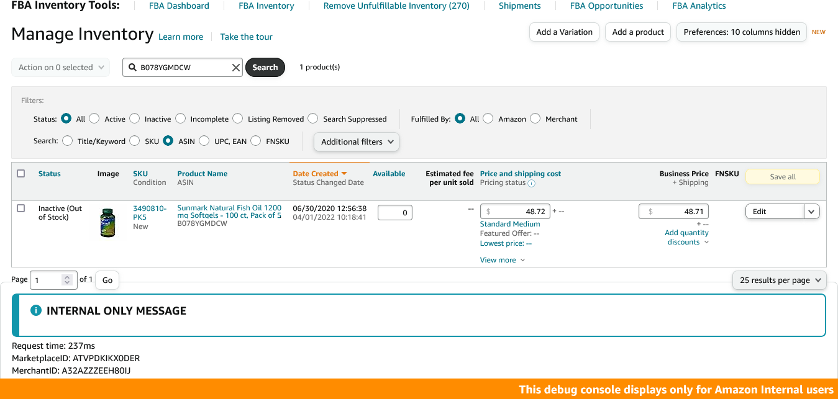Click the Date Created sort arrow
The width and height of the screenshot is (838, 399).
click(344, 174)
